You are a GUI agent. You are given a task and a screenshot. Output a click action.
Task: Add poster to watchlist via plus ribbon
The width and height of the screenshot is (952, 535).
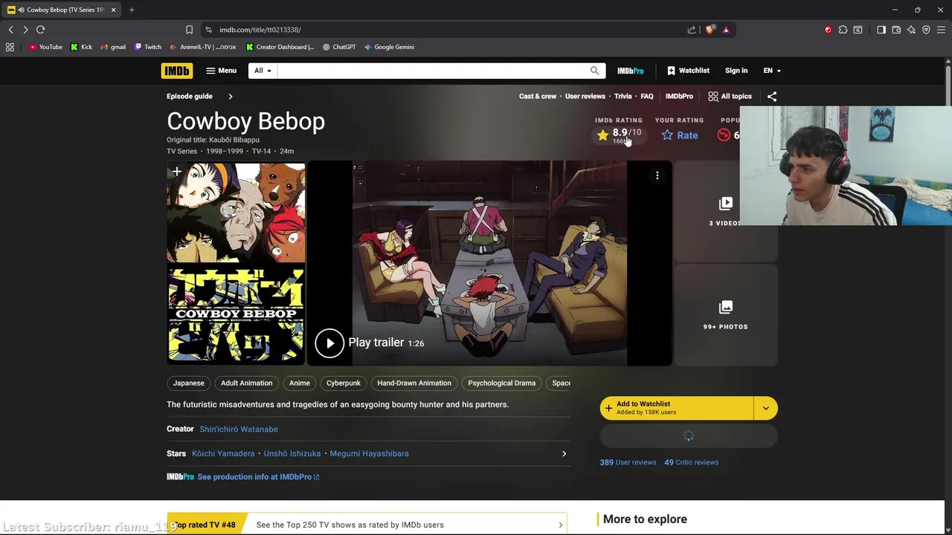coord(177,172)
